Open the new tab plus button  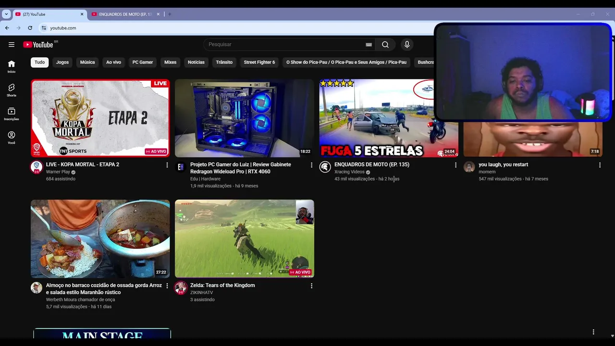[170, 14]
